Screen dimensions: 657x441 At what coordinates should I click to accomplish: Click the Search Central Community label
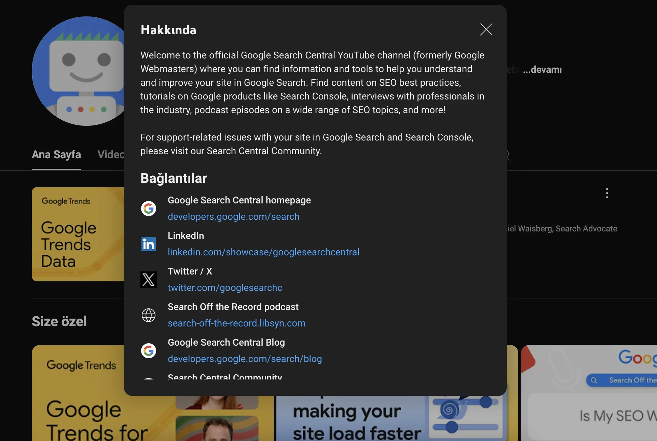pos(225,376)
